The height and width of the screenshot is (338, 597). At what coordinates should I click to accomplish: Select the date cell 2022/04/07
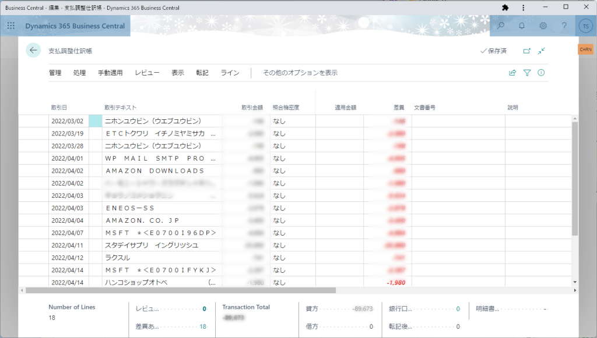coord(68,233)
